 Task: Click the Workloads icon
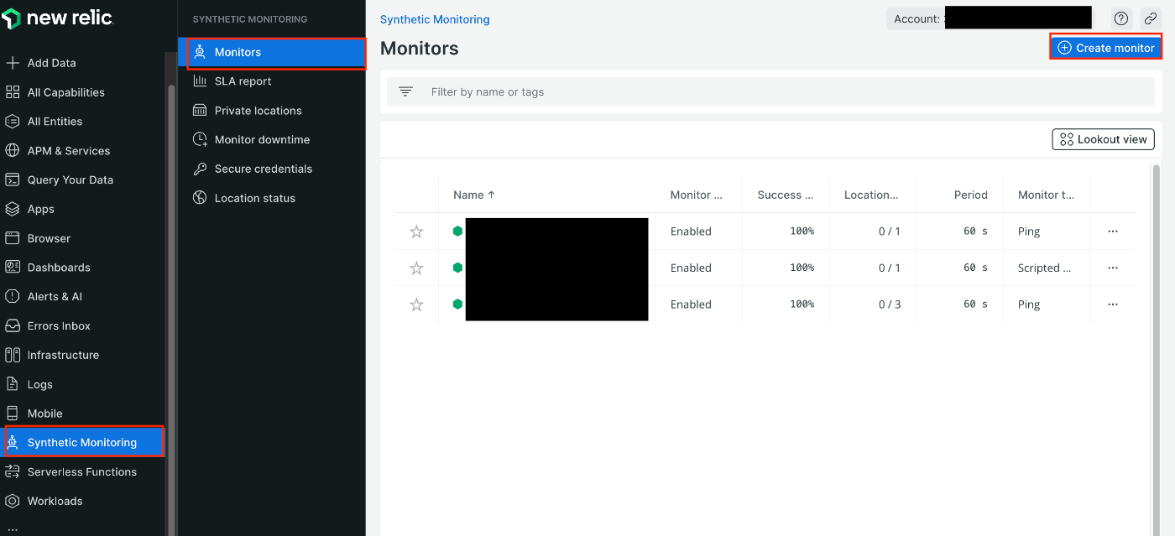(13, 501)
